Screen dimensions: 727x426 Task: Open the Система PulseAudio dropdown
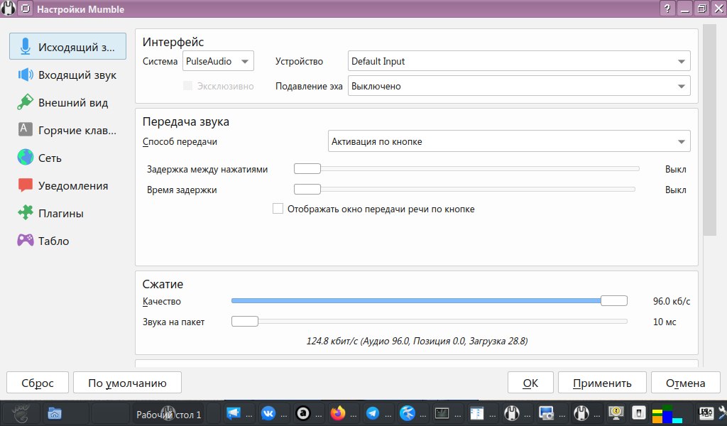tap(218, 61)
